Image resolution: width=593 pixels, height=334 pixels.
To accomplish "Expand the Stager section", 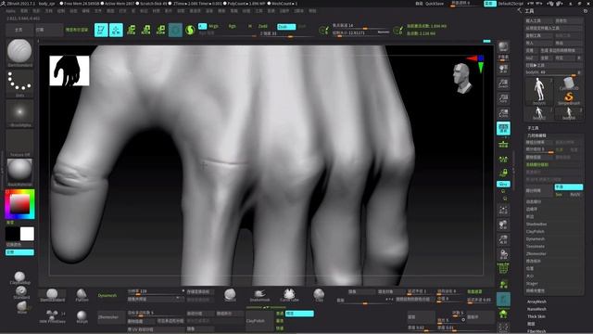I will 532,283.
